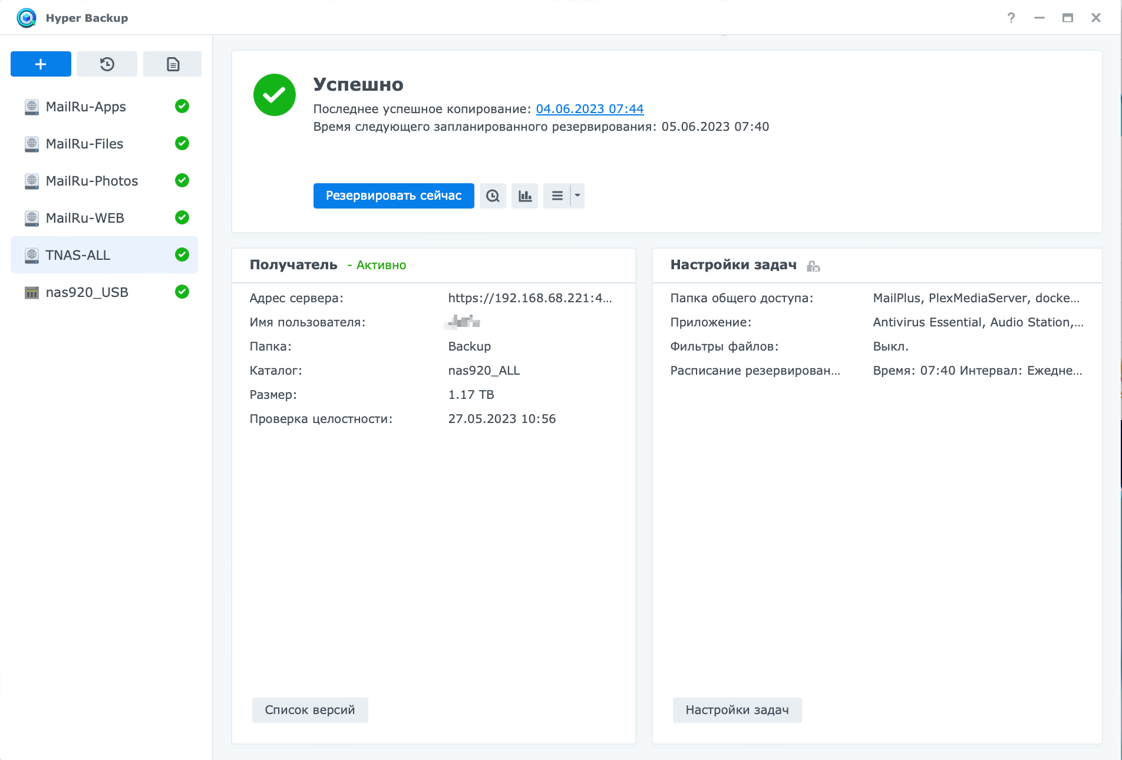Click Резервировать сейчас button
1122x760 pixels.
(x=394, y=196)
